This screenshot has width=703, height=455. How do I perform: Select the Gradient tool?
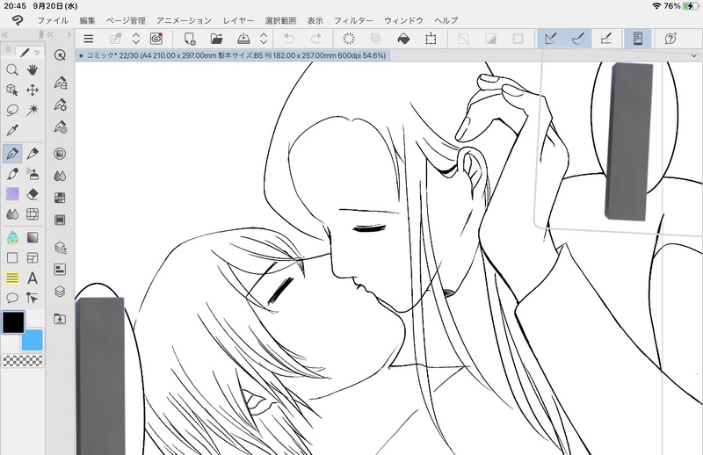pos(33,237)
